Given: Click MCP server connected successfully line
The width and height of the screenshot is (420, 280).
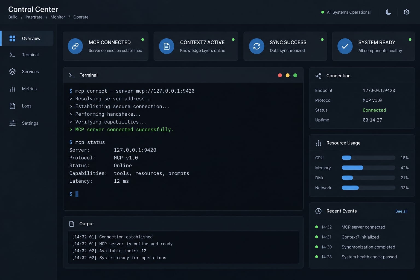Looking at the screenshot, I should click(121, 130).
